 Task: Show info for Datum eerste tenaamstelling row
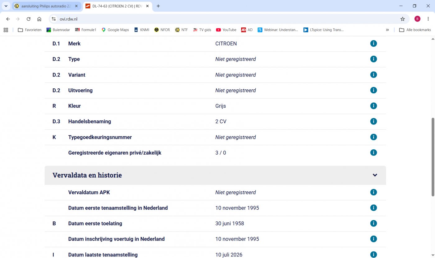[373, 208]
